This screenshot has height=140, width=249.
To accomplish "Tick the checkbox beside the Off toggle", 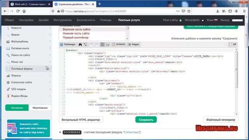I will click(226, 44).
